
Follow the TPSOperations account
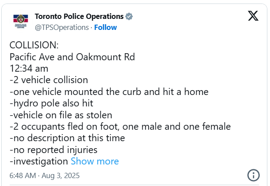[x=106, y=27]
